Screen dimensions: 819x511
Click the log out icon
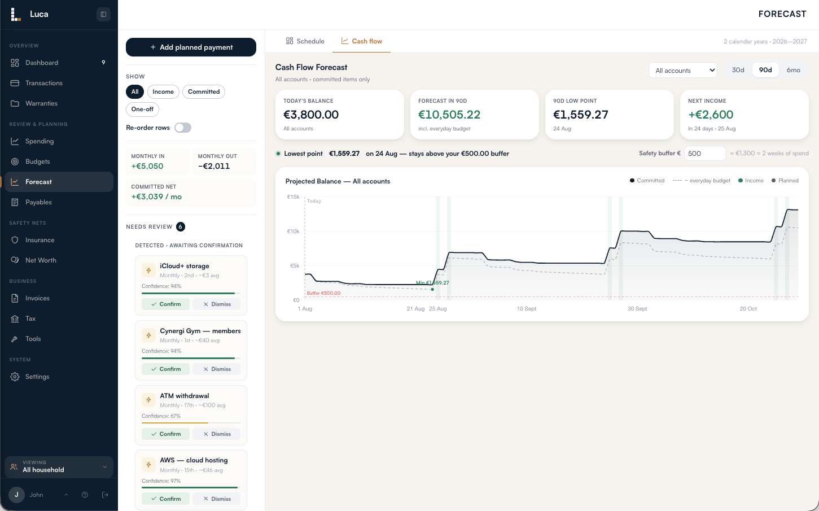click(105, 495)
